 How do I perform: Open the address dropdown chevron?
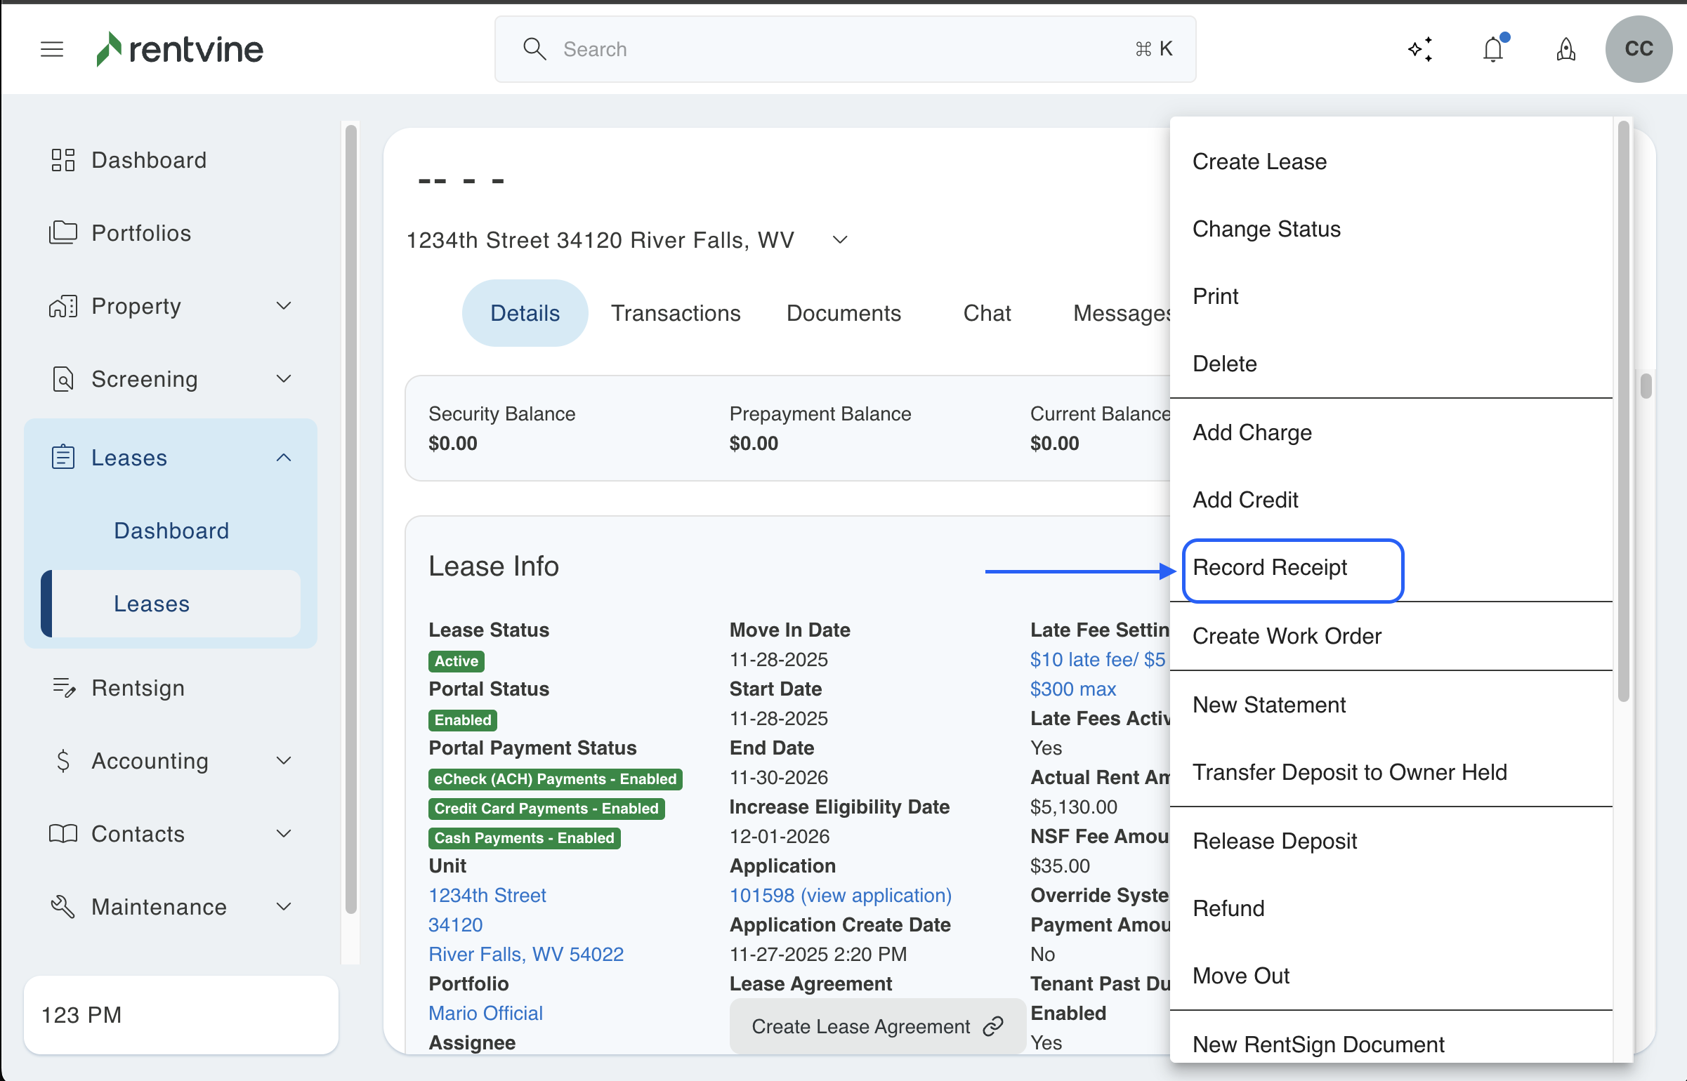pyautogui.click(x=840, y=240)
